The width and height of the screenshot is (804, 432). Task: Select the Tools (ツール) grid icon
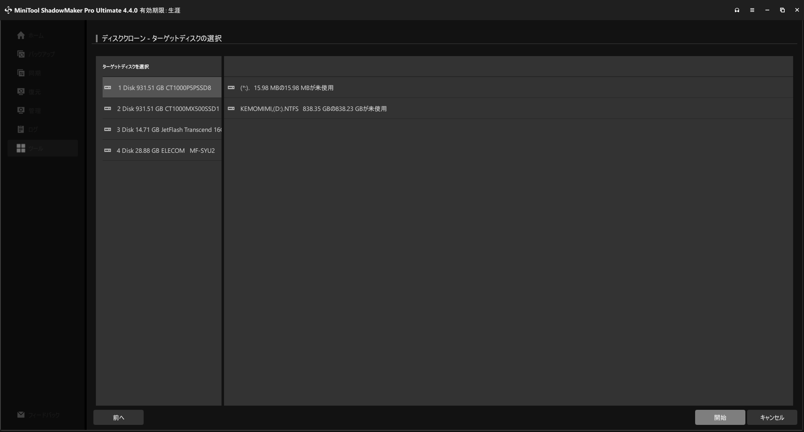[x=21, y=148]
